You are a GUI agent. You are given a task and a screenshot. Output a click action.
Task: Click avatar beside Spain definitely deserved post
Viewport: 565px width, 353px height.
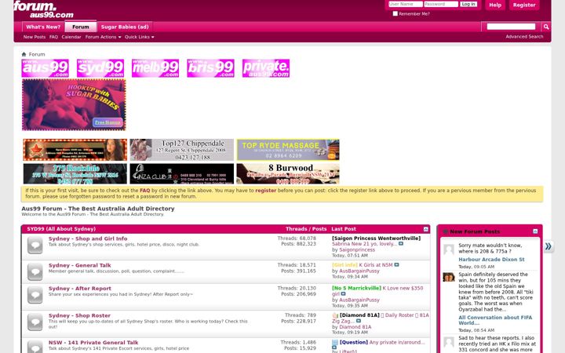click(x=449, y=277)
